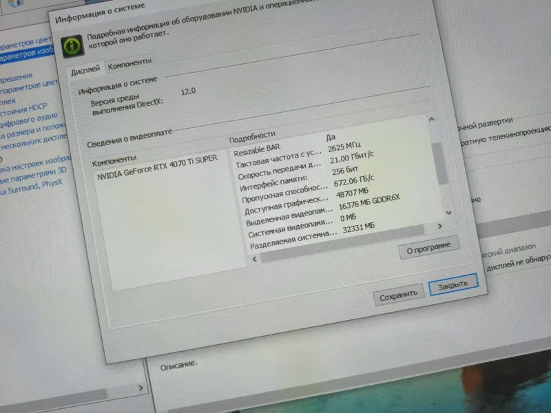Open the О программе dialog

[428, 248]
